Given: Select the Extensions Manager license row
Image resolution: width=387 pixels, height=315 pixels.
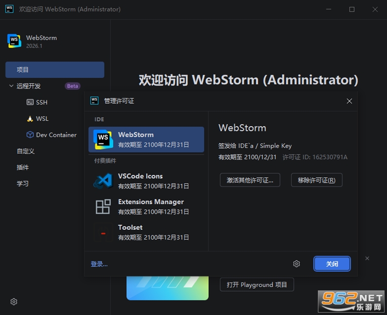Looking at the screenshot, I should (x=146, y=207).
